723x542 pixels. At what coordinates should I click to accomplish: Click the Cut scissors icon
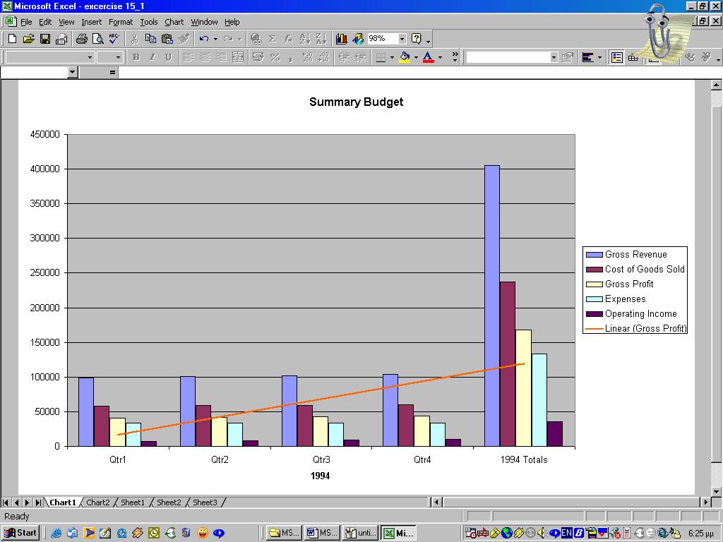coord(134,39)
